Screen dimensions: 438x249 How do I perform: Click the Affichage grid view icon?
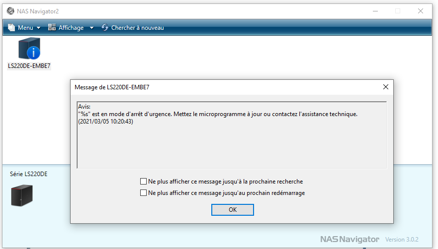pyautogui.click(x=52, y=27)
